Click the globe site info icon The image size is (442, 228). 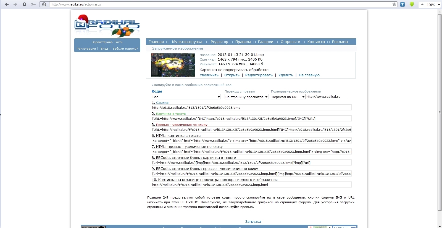click(x=44, y=4)
